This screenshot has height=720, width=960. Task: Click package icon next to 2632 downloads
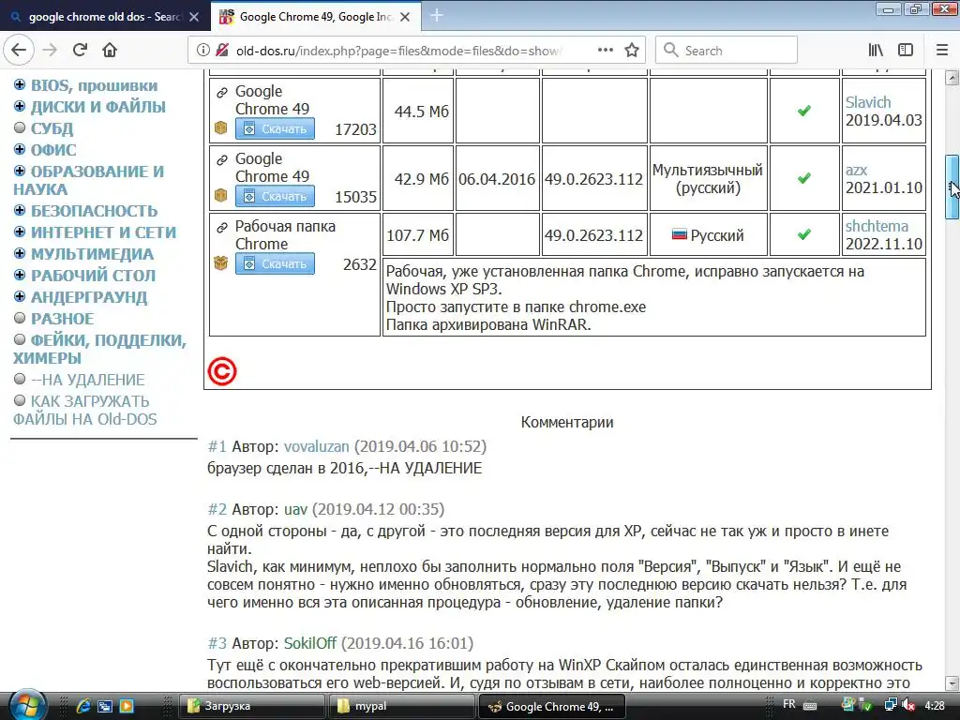coord(221,263)
